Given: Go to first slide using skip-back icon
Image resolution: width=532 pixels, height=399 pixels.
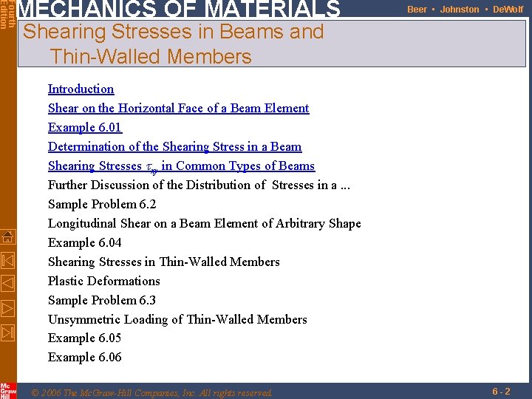Looking at the screenshot, I should (7, 261).
